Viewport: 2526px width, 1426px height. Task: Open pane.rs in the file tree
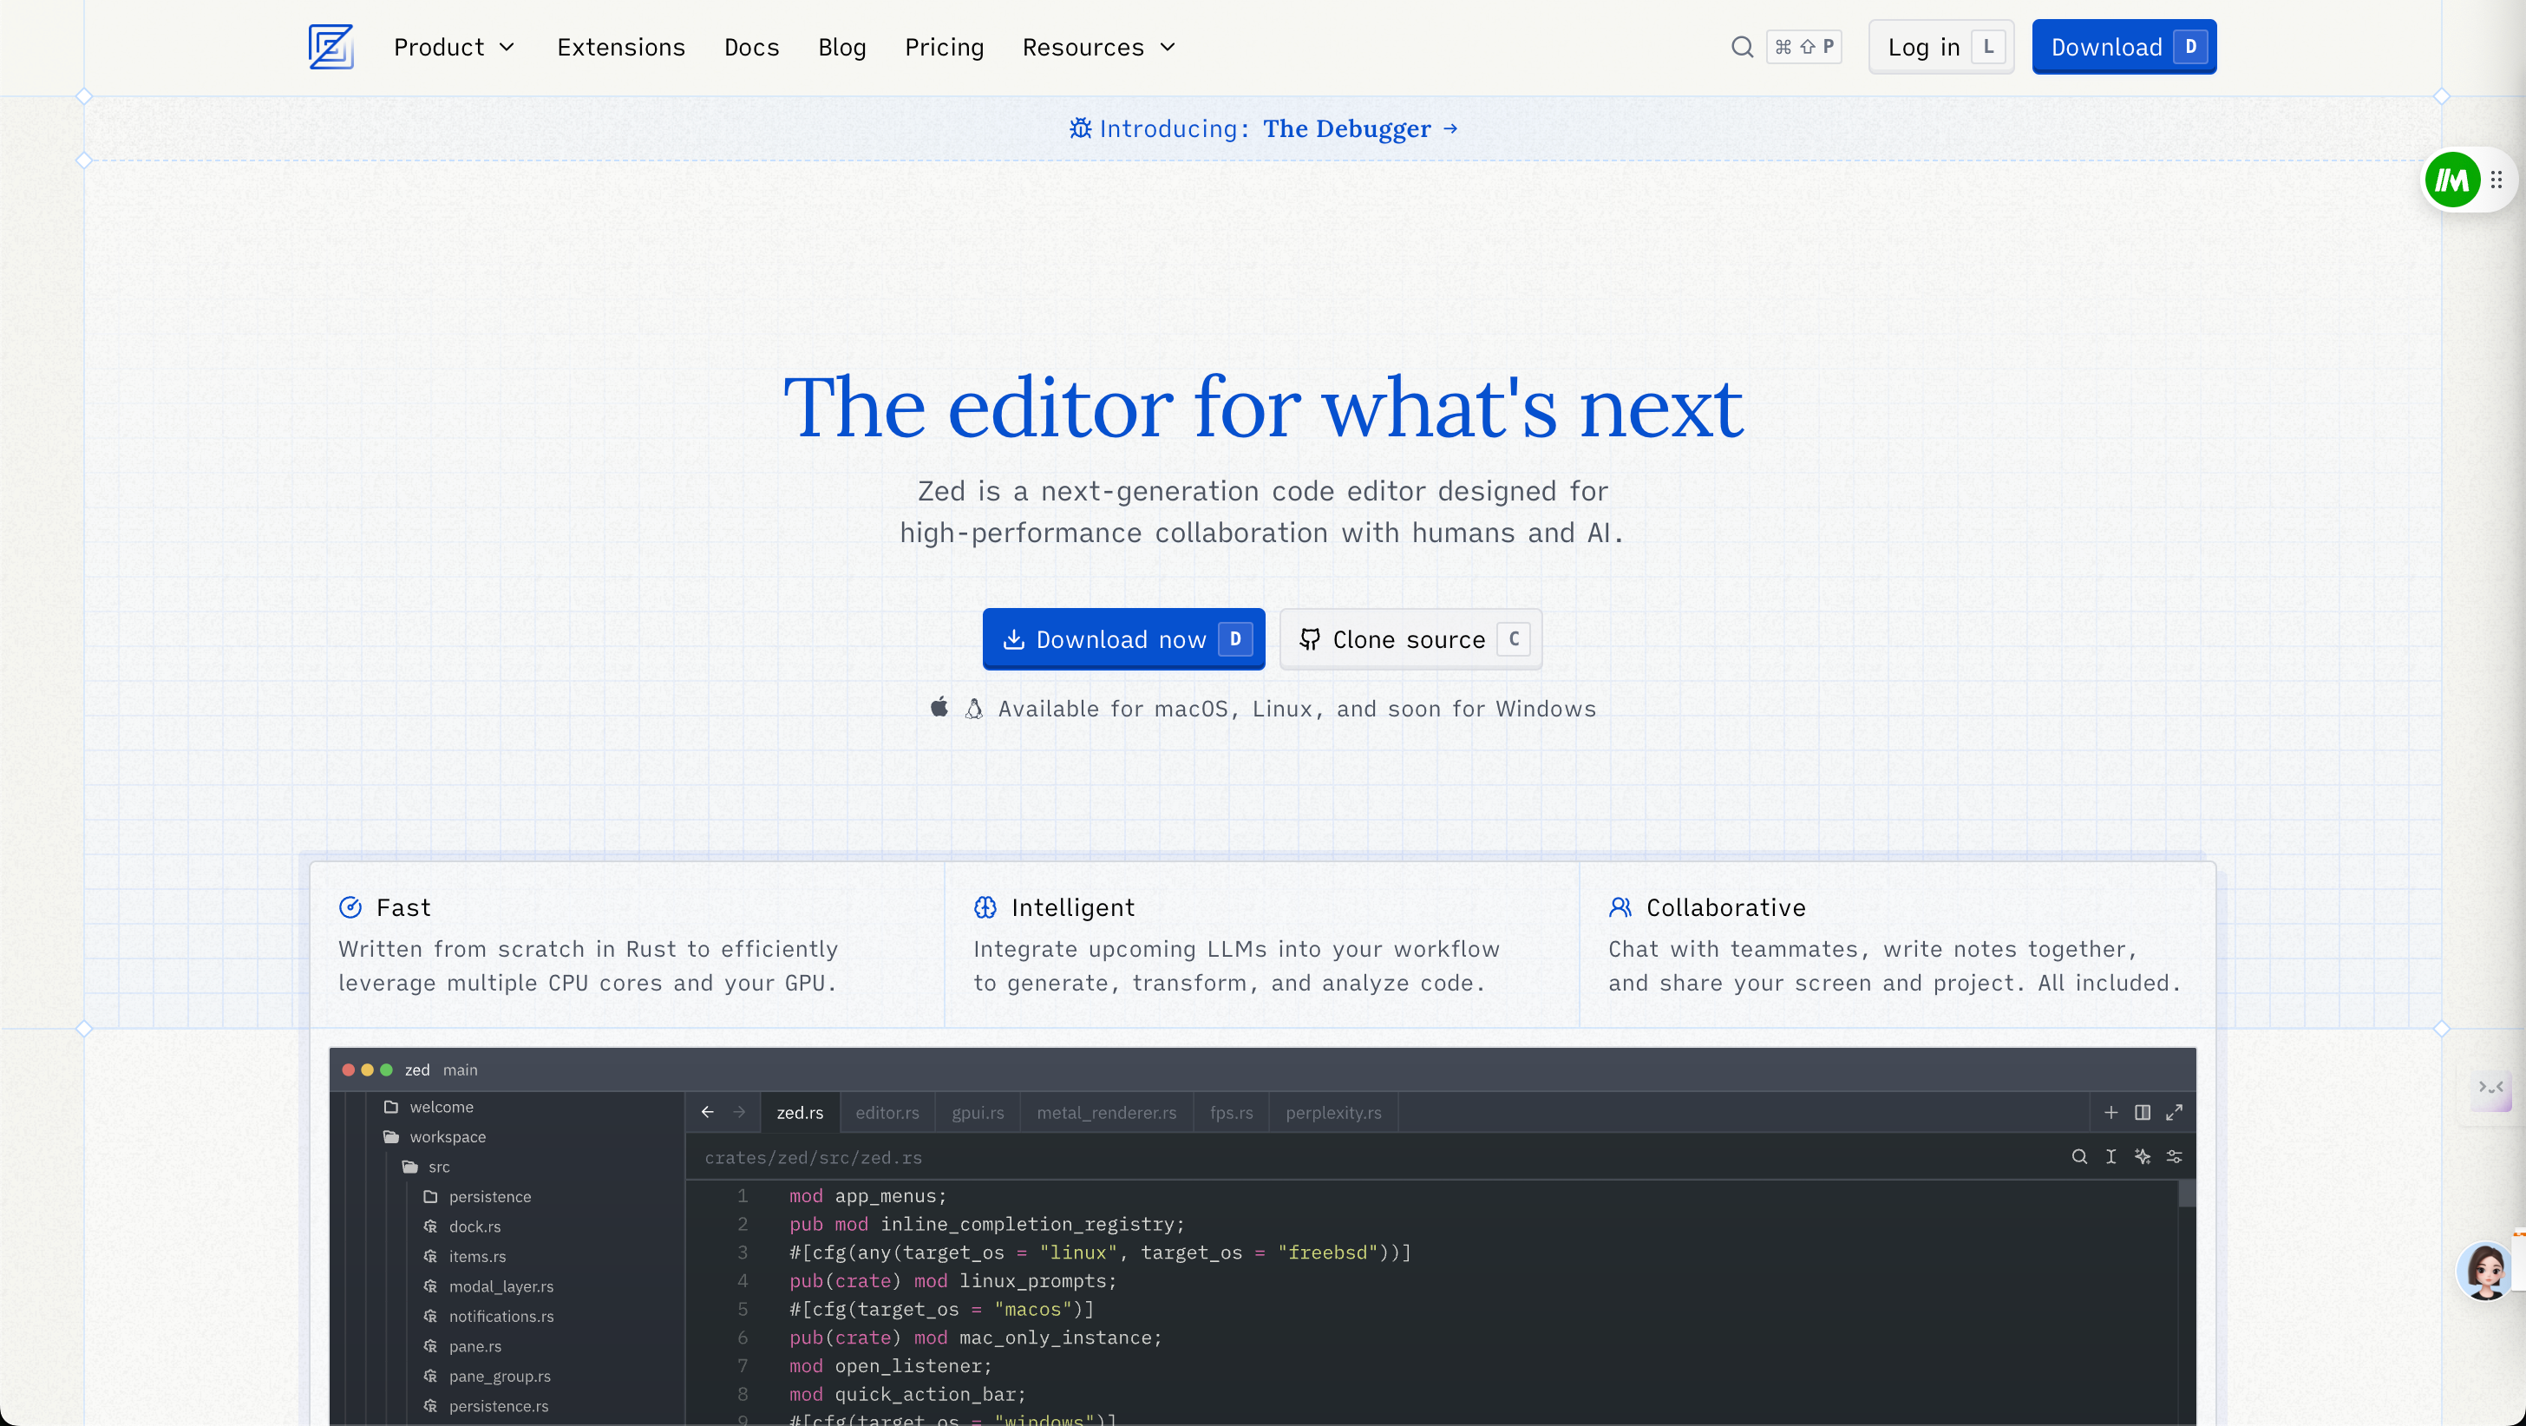coord(474,1345)
